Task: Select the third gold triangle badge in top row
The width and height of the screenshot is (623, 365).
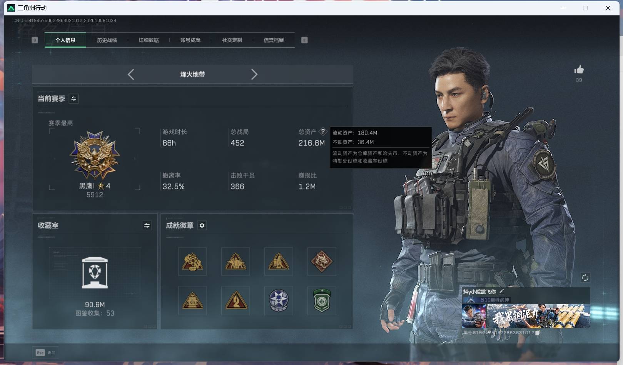Action: tap(279, 262)
